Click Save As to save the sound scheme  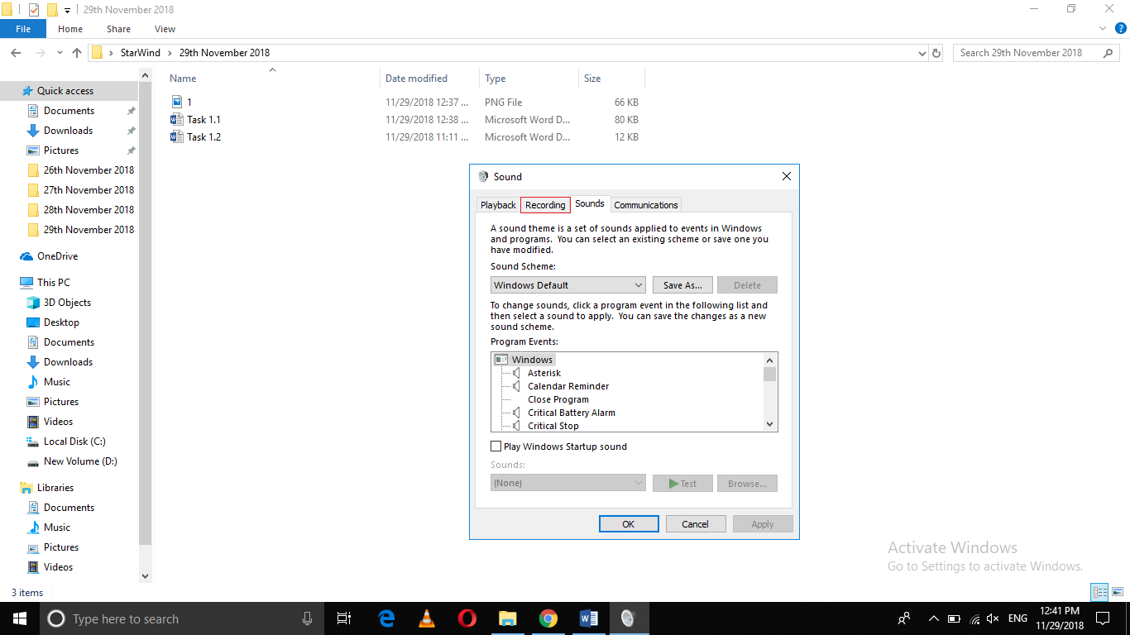(682, 284)
